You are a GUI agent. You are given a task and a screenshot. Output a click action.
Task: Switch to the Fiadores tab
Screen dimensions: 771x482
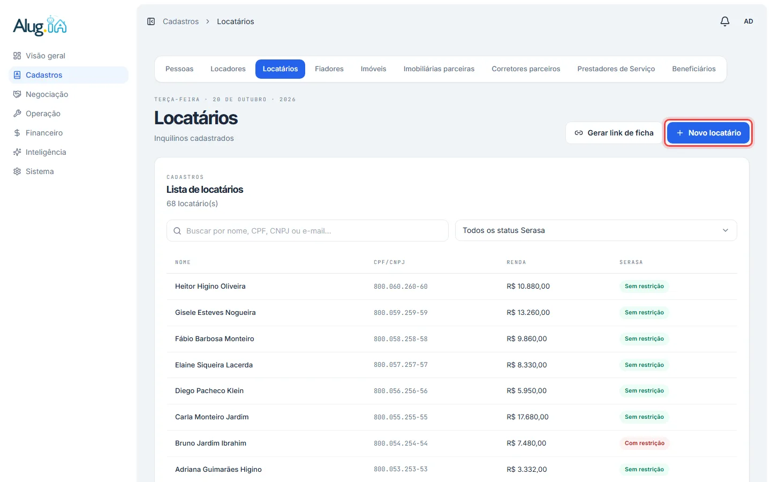[329, 69]
